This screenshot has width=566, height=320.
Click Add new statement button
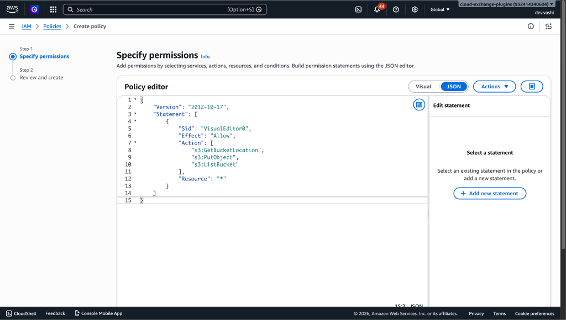click(490, 194)
